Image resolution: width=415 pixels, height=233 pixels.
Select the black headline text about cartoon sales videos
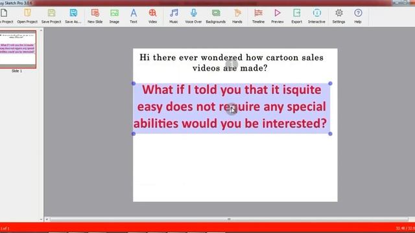click(x=231, y=63)
